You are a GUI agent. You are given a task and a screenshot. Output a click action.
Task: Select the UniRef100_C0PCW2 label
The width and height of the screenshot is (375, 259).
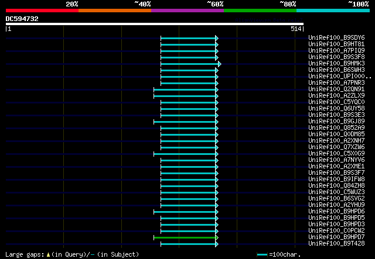pos(336,231)
